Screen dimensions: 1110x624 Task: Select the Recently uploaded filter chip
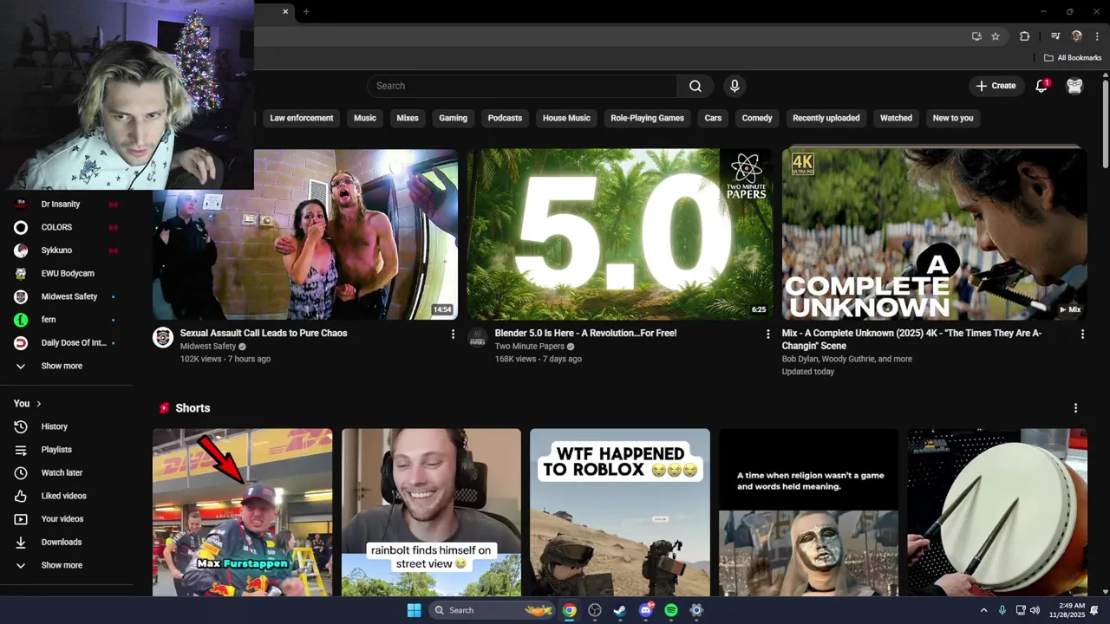tap(826, 118)
